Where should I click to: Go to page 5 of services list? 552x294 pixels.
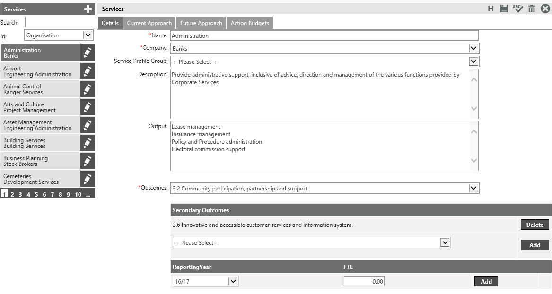tap(36, 194)
